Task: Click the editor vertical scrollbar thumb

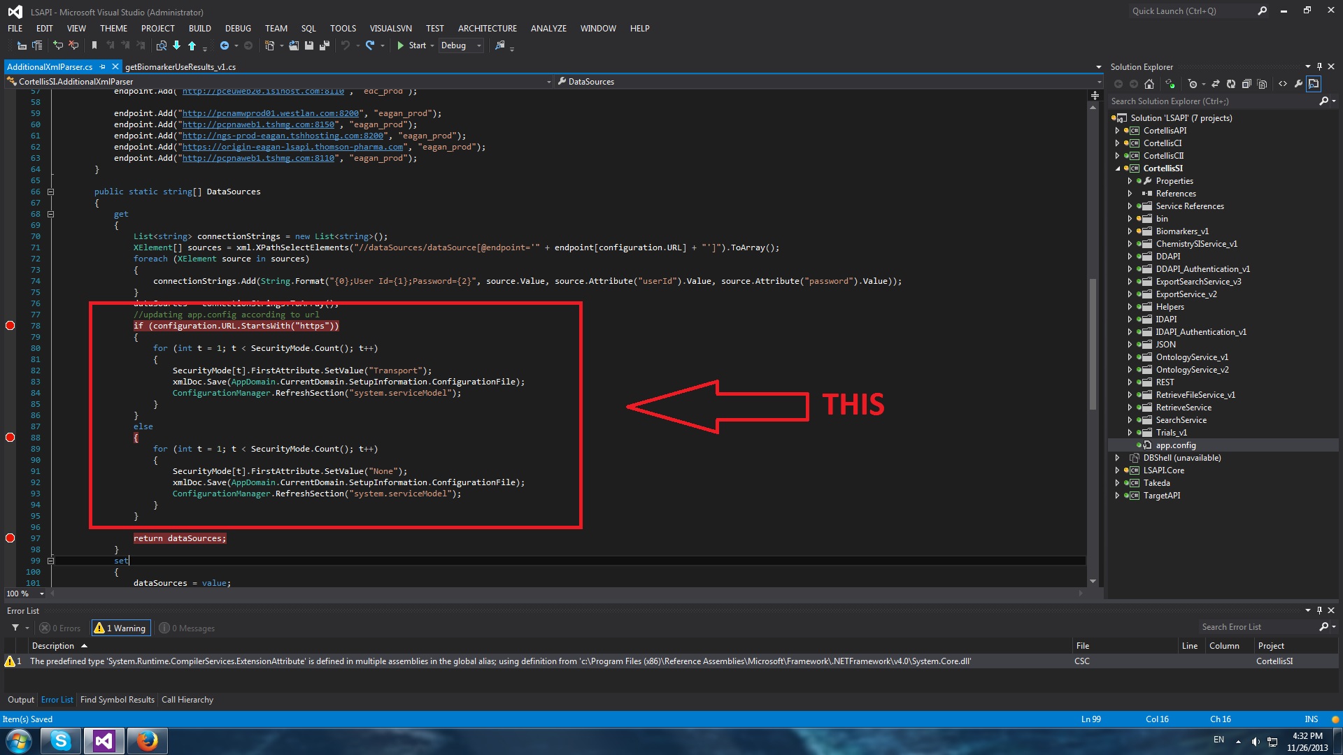Action: 1093,343
